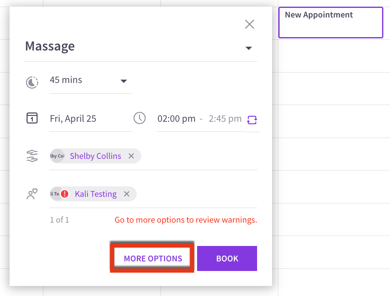Image resolution: width=390 pixels, height=296 pixels.
Task: Select the Fri, April 25 date field
Action: (90, 119)
